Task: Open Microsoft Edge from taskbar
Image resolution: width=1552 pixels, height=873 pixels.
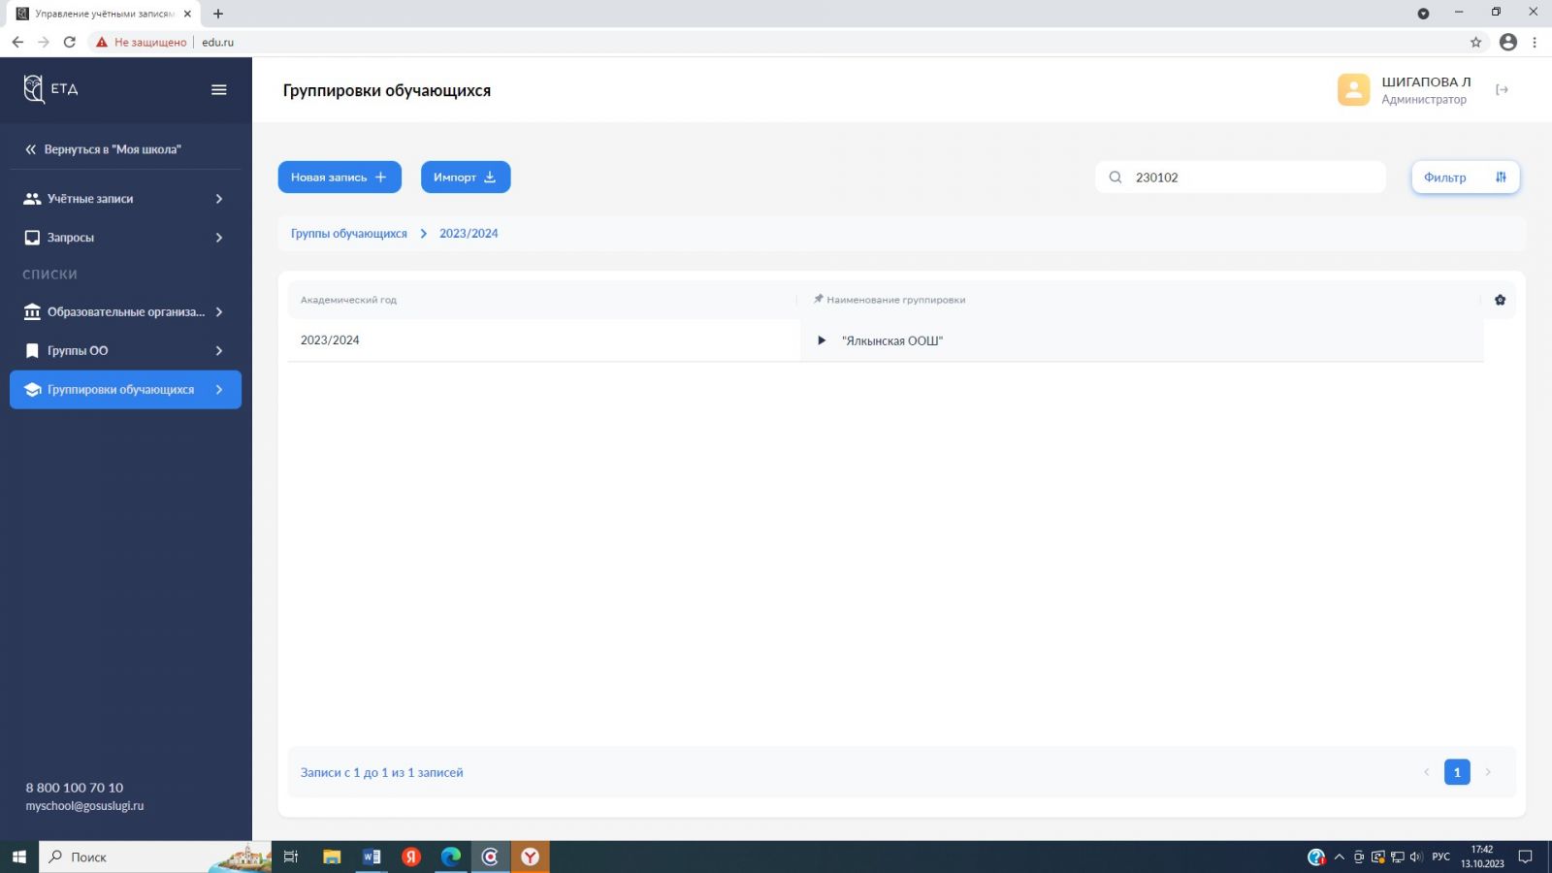Action: [451, 857]
